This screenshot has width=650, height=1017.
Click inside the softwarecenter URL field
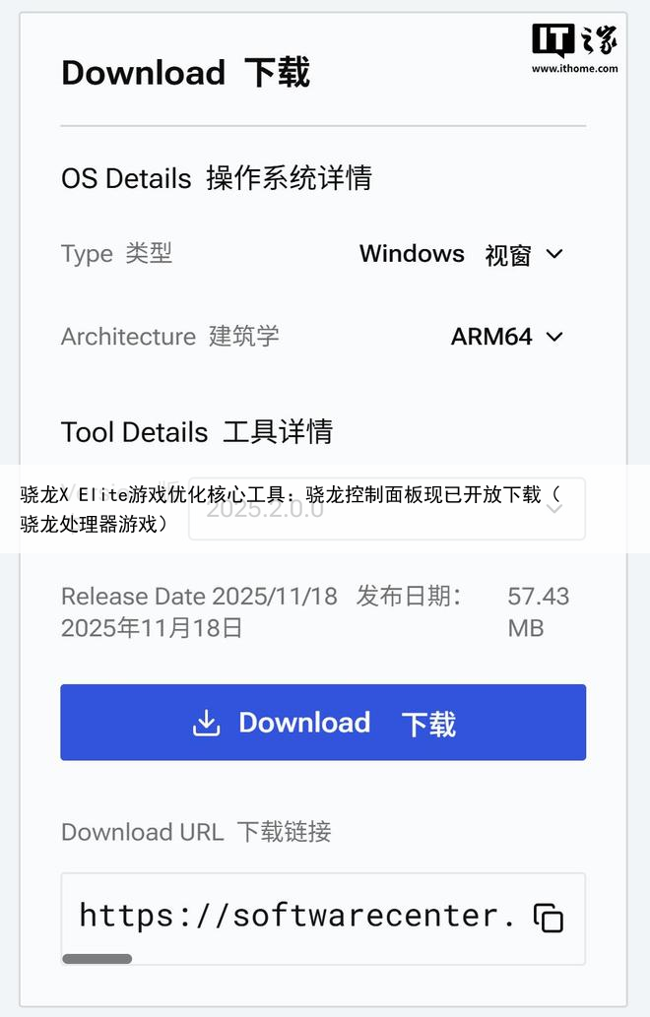coord(297,916)
